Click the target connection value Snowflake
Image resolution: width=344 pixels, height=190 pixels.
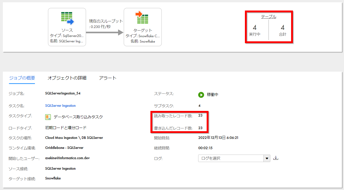click(53, 178)
